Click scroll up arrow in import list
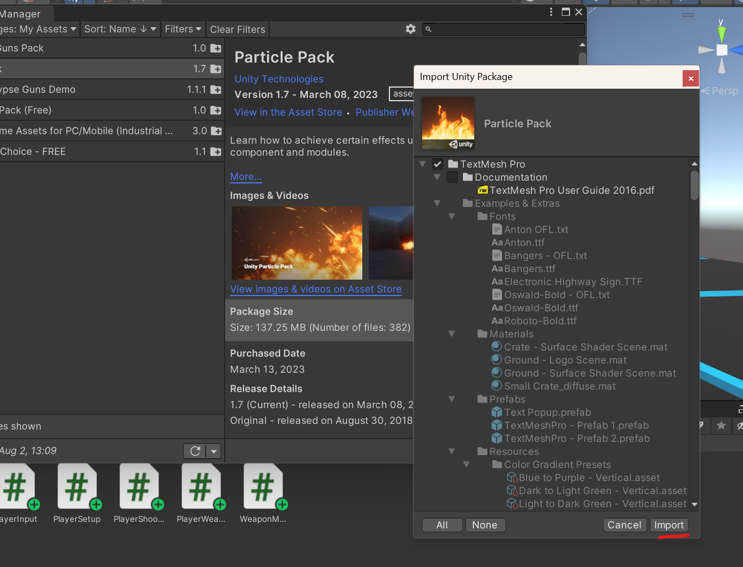Viewport: 743px width, 567px height. (x=695, y=164)
